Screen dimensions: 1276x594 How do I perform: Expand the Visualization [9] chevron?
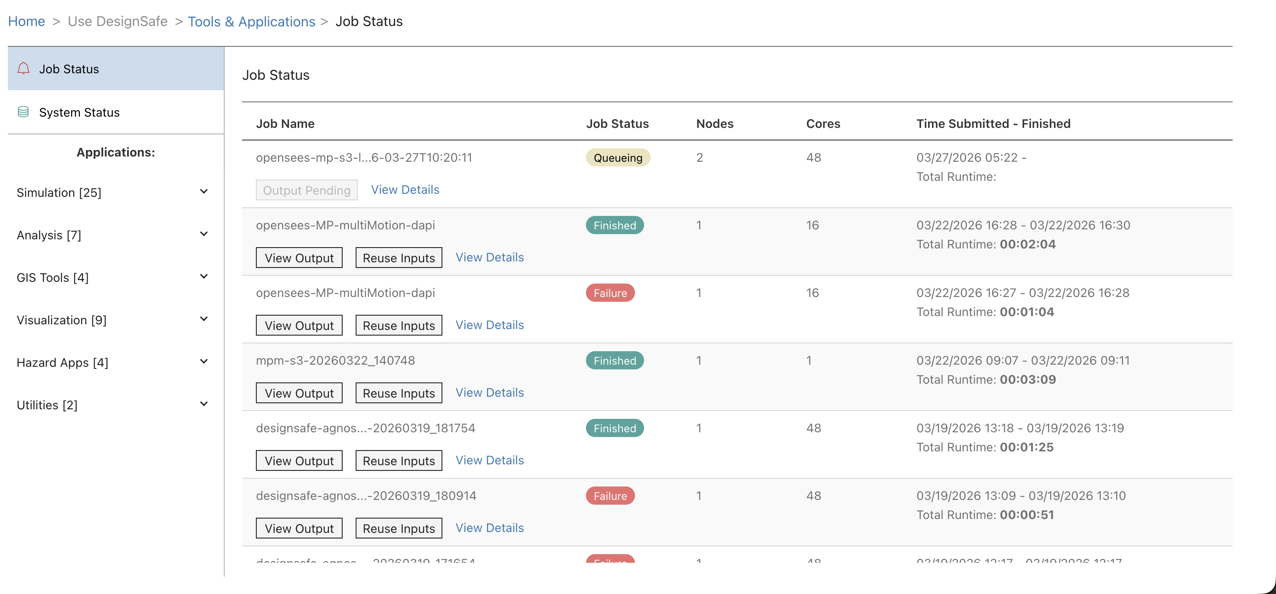pyautogui.click(x=203, y=319)
